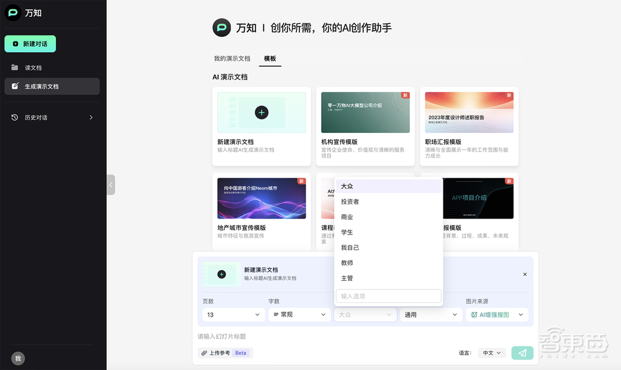
Task: Click the 万知 logo icon in the sidebar
Action: (x=12, y=12)
